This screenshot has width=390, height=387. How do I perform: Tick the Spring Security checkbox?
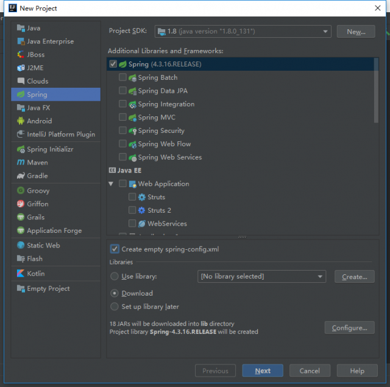pos(123,131)
